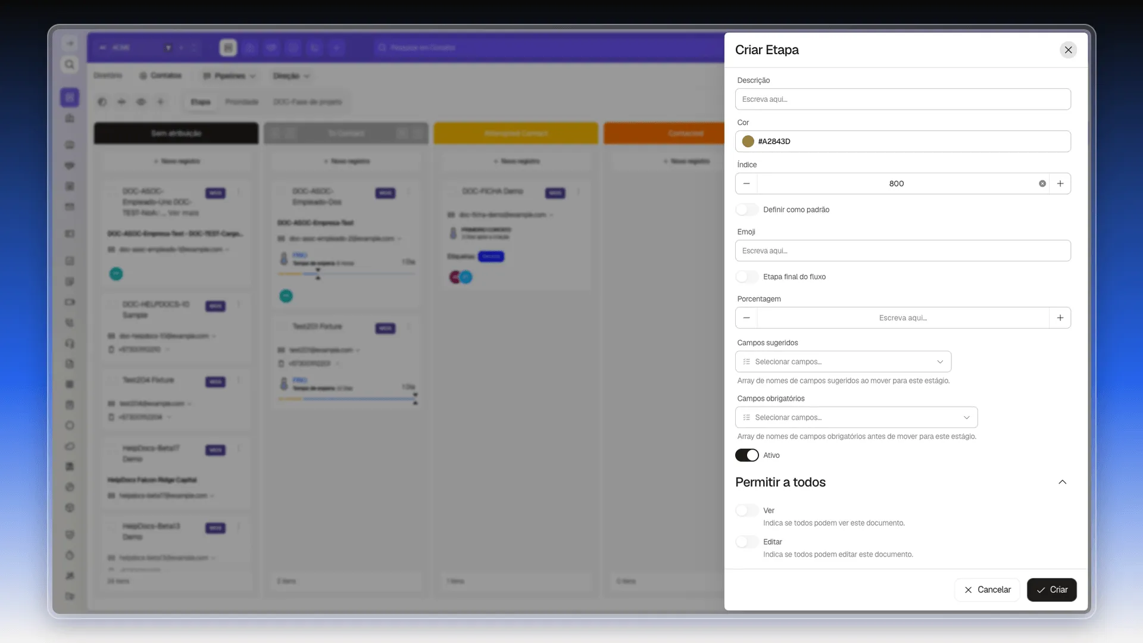Collapse the Permitir a todos section
The height and width of the screenshot is (643, 1143).
[1063, 482]
